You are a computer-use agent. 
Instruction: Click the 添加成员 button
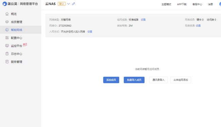pos(111,80)
